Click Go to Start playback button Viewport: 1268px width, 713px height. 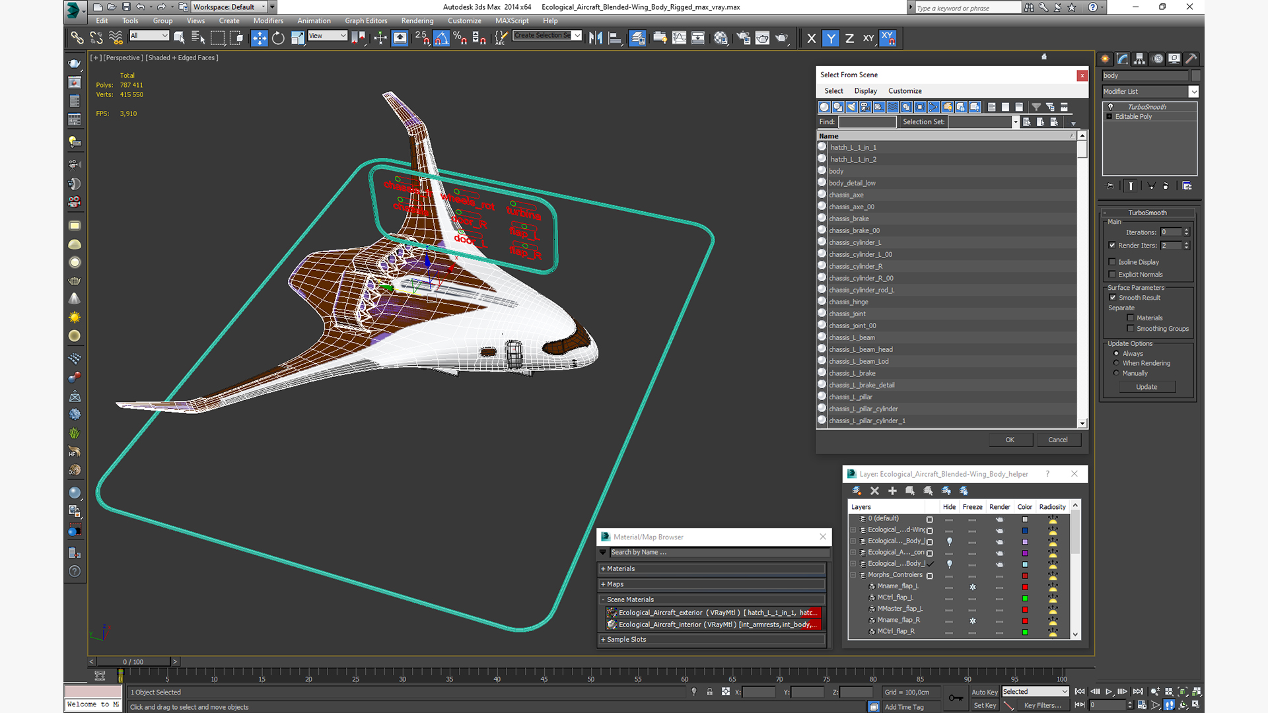[x=1080, y=692]
